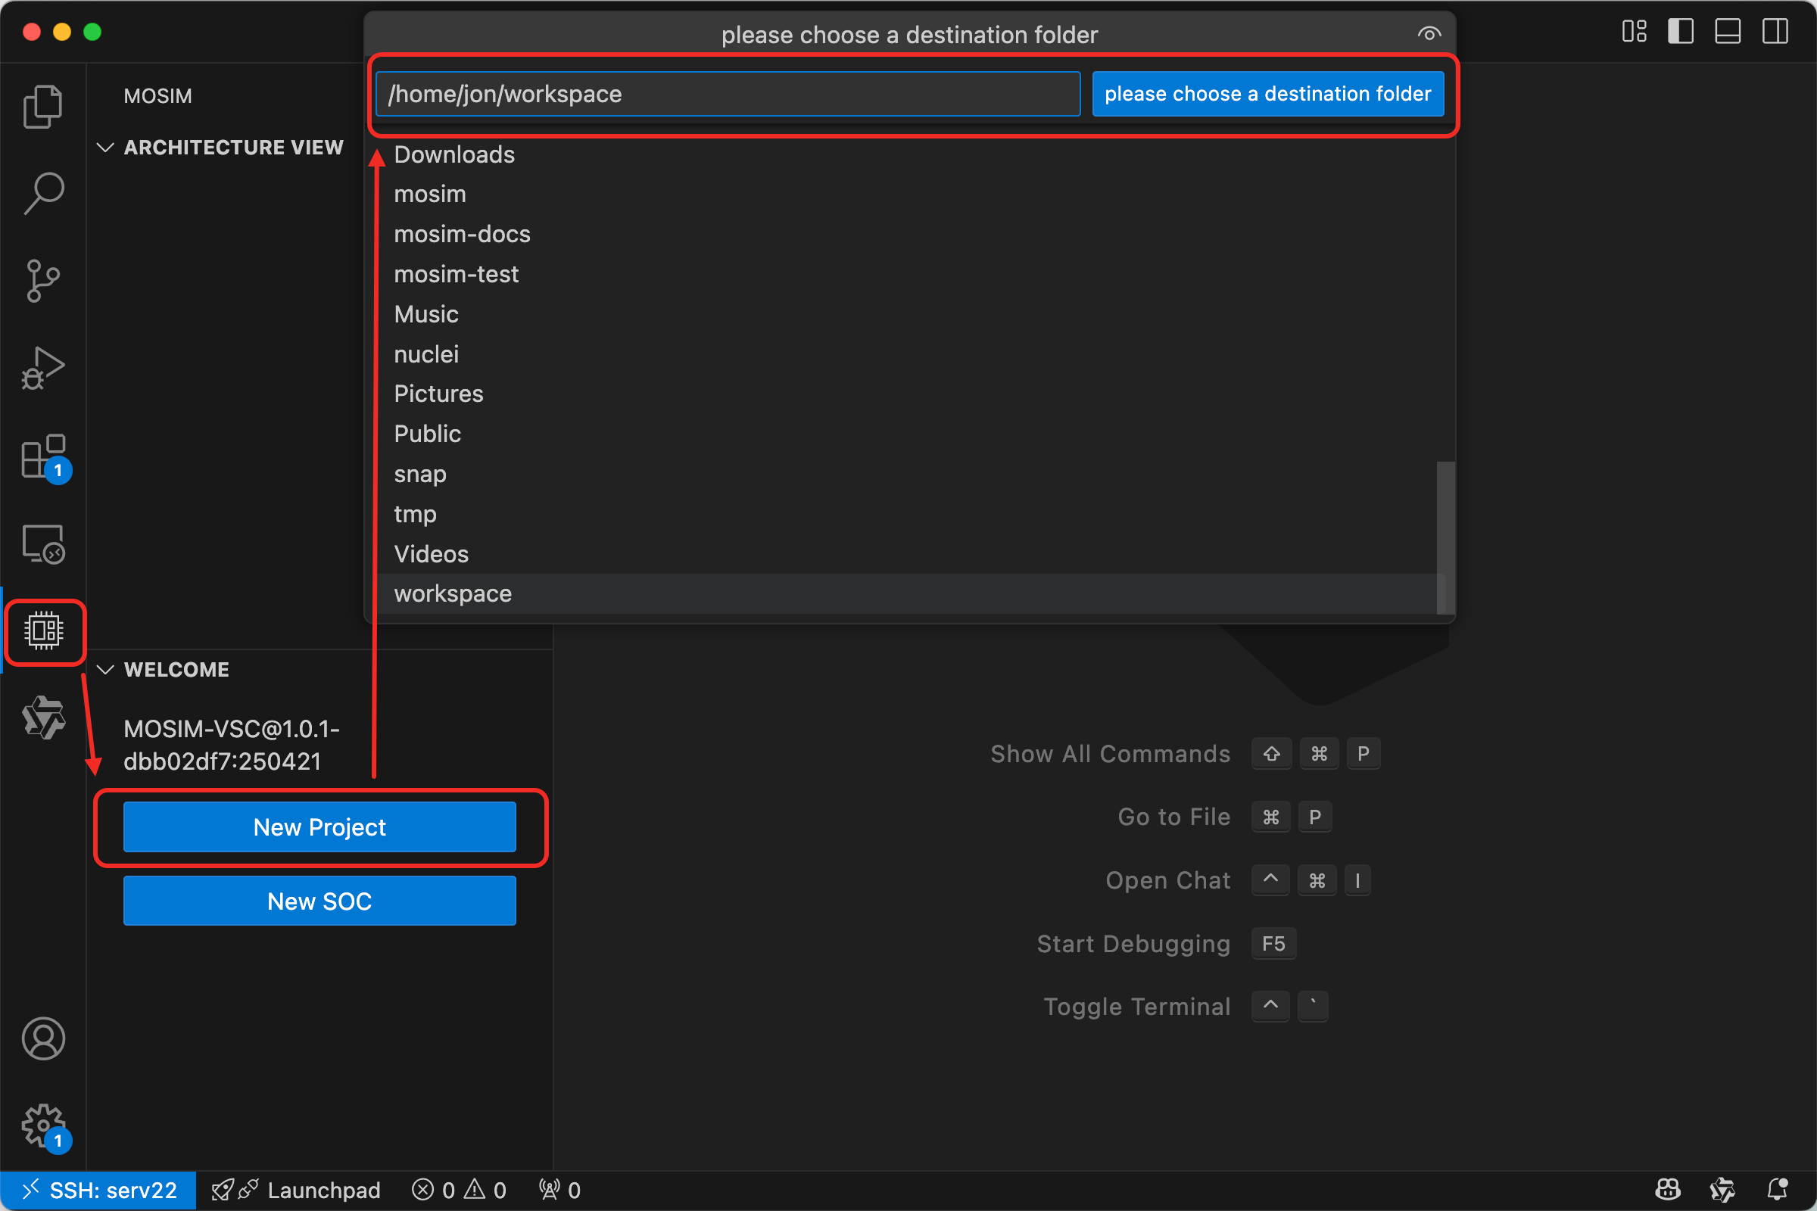Image resolution: width=1817 pixels, height=1211 pixels.
Task: Select the MOSIM chip icon in activity bar
Action: click(43, 631)
